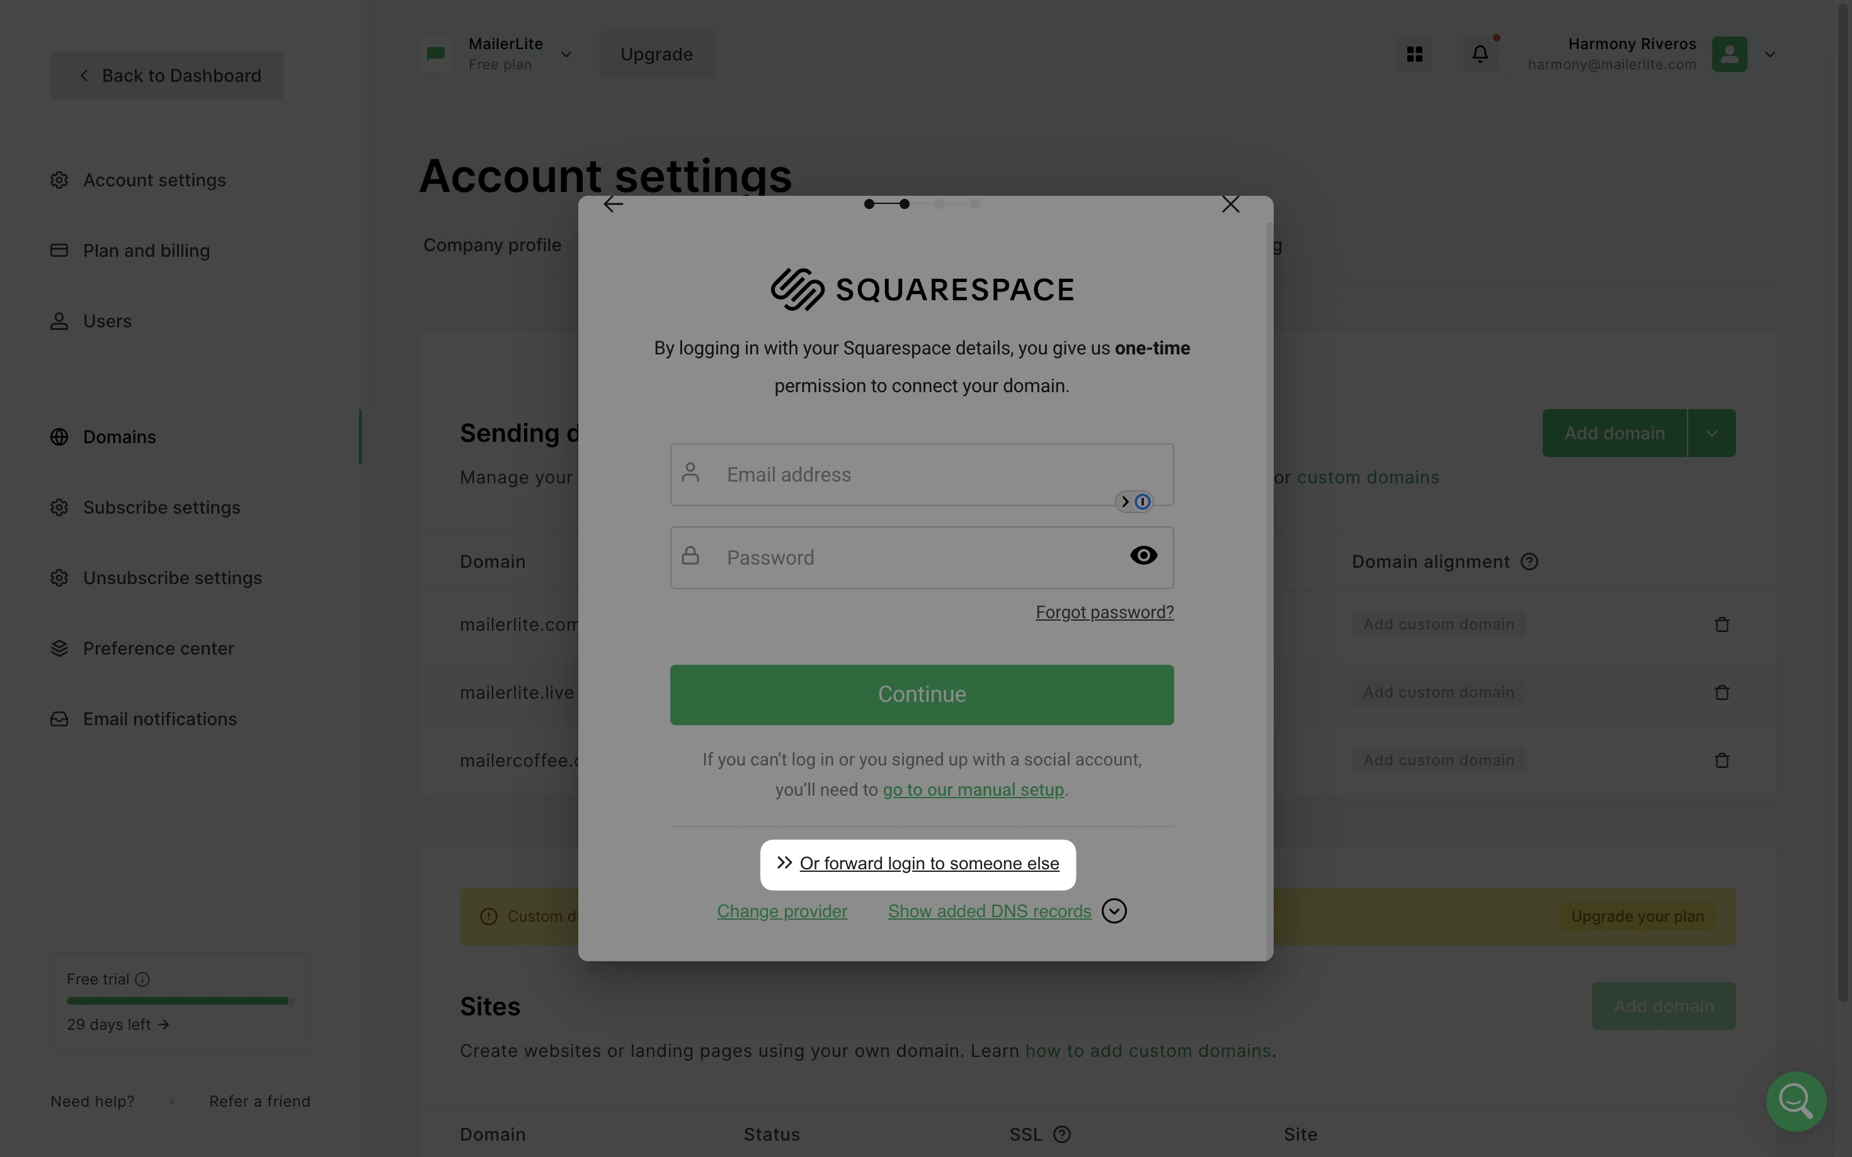1852x1157 pixels.
Task: Expand the MailerLite account switcher
Action: point(566,54)
